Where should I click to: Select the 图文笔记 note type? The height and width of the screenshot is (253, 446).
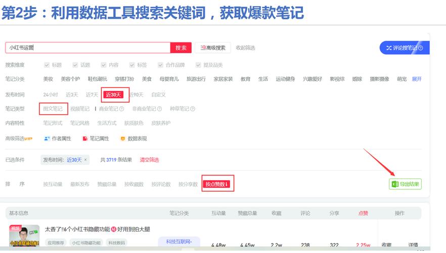53,109
